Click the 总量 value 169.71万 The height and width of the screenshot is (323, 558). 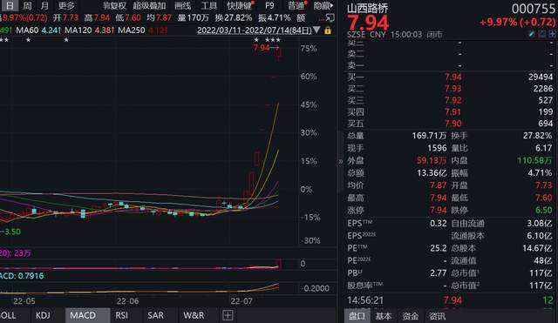click(x=429, y=136)
